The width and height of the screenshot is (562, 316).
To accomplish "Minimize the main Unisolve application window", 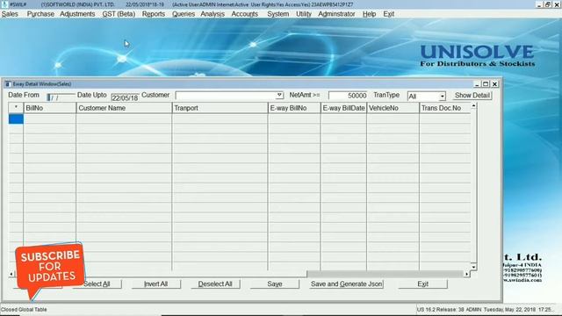I will 538,4.
